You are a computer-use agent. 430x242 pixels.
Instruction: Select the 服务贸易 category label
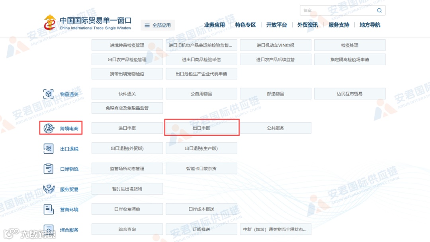69,189
